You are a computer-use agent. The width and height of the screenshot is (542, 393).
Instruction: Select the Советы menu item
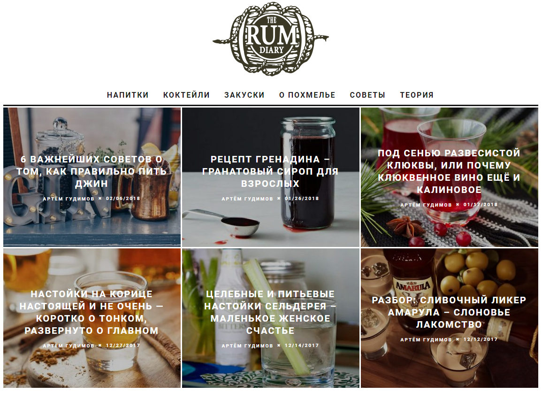pos(367,95)
